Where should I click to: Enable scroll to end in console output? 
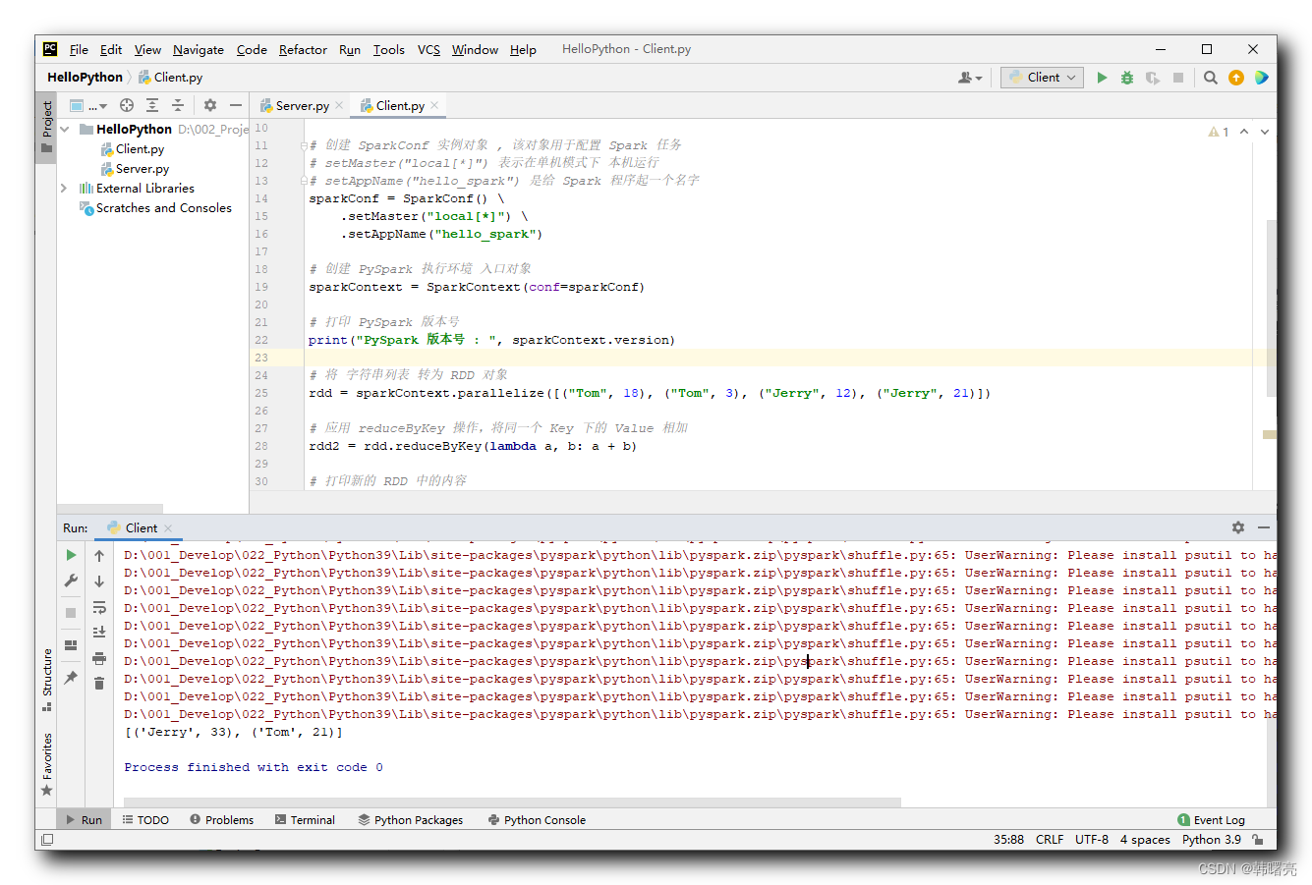coord(98,632)
